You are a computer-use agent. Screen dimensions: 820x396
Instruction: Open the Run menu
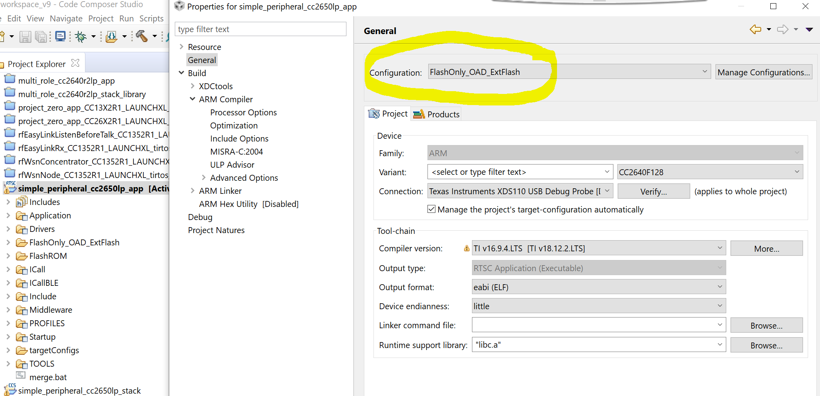(126, 19)
